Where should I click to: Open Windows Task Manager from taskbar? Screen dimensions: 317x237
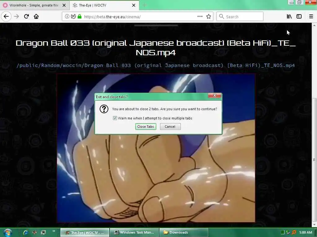(134, 233)
